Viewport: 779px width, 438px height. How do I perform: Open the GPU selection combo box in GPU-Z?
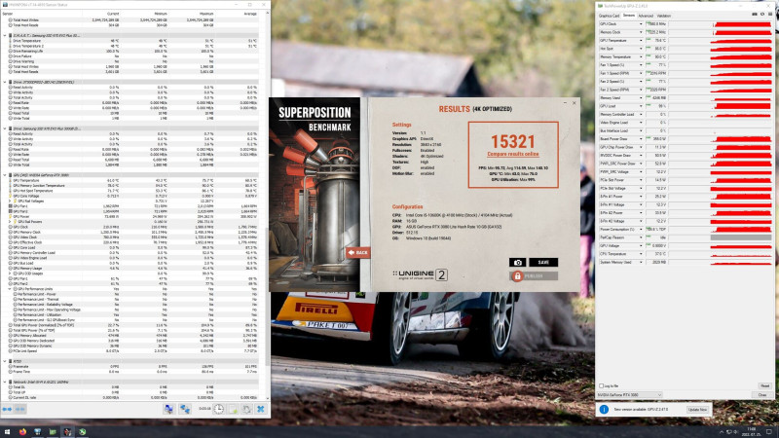tap(629, 395)
